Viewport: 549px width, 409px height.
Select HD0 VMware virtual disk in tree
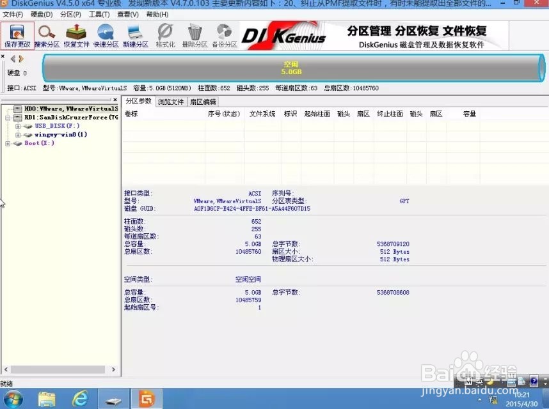pos(71,109)
